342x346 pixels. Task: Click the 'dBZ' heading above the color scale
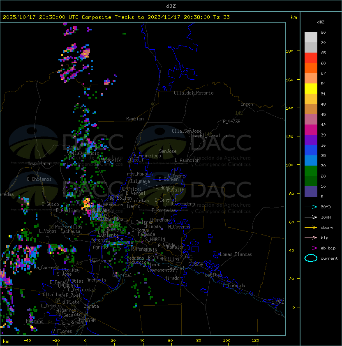coord(321,22)
